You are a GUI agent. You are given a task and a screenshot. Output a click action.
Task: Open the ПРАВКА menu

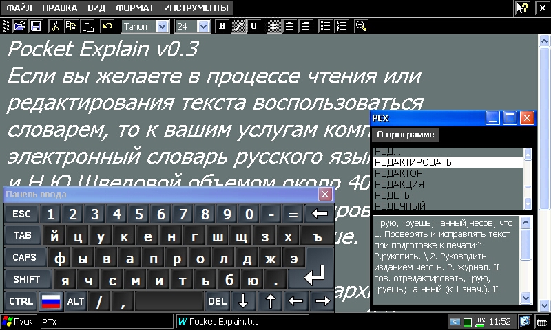[x=59, y=8]
